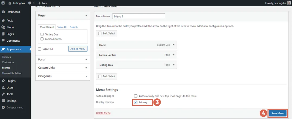292x119 pixels.
Task: Click the Users person icon
Action: (x=3, y=87)
